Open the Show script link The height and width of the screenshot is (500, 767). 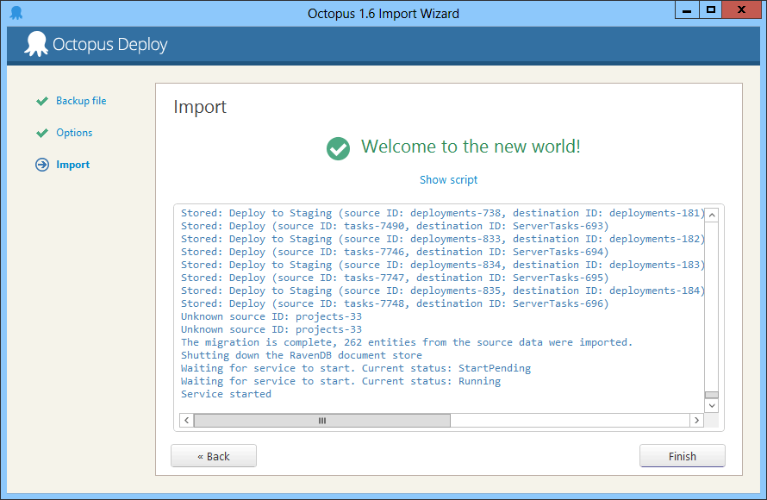tap(448, 180)
